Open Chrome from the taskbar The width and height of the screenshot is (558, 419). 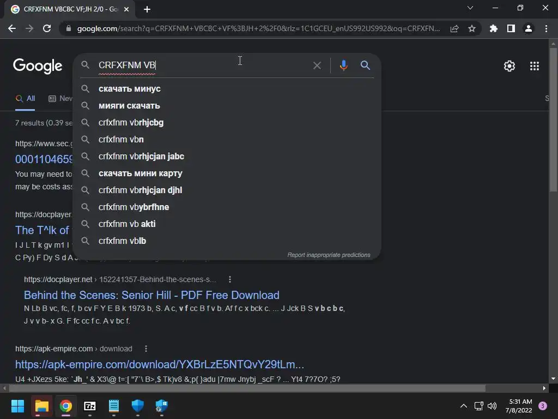[x=66, y=406]
